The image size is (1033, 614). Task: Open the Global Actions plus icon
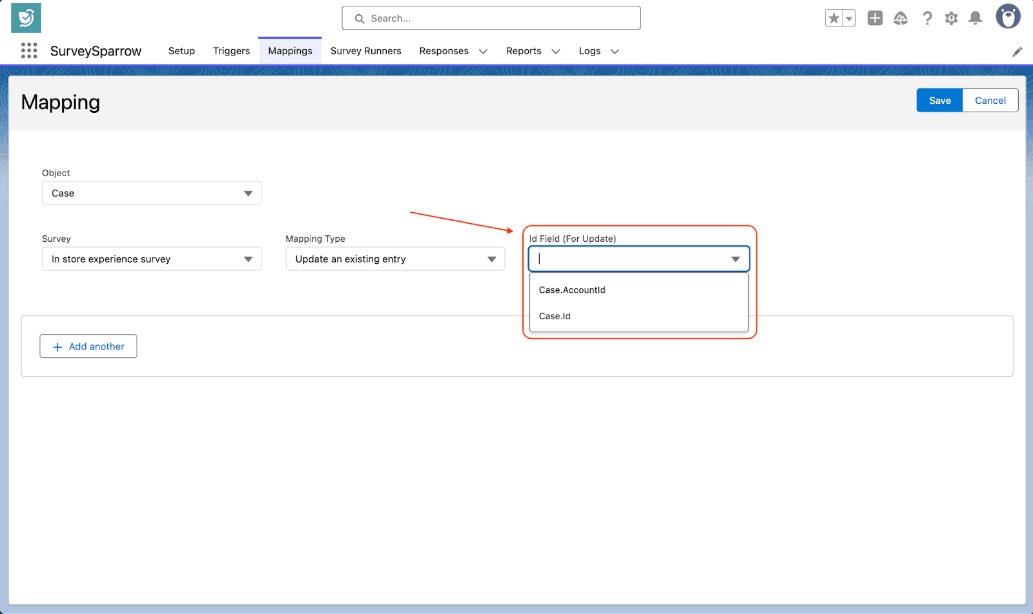pos(875,19)
